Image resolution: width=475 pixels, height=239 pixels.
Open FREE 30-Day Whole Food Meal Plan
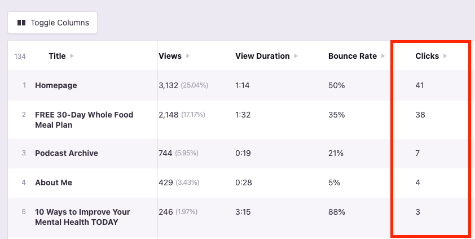(84, 120)
